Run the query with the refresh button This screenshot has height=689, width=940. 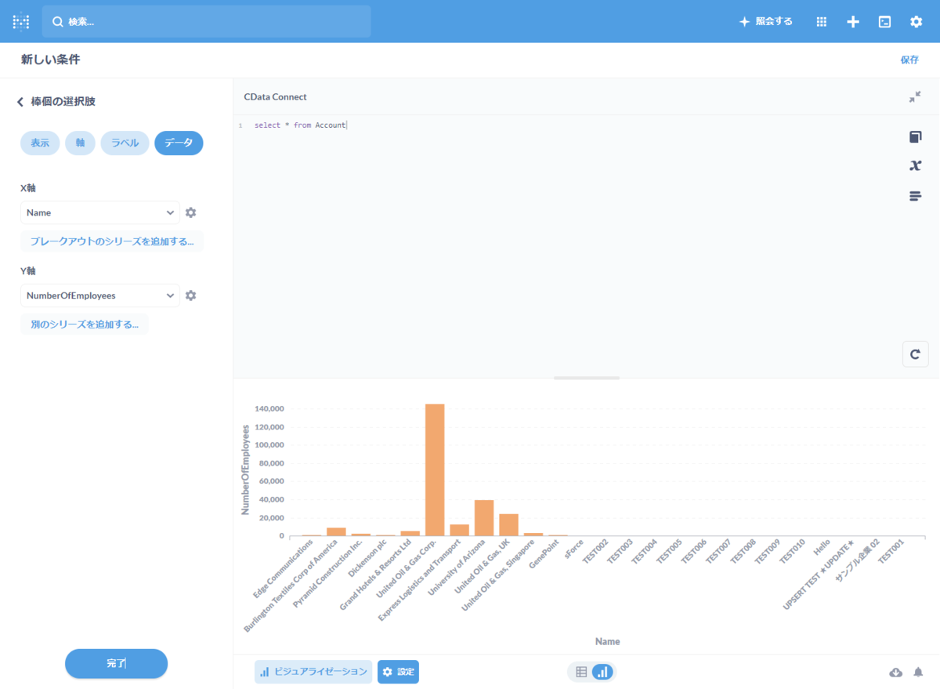click(x=915, y=354)
